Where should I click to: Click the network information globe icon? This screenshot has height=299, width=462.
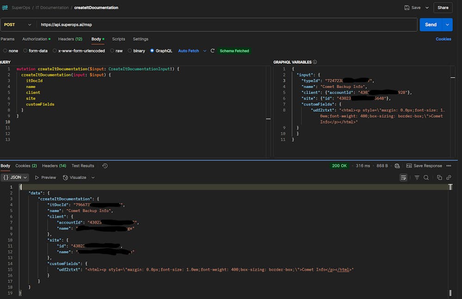pyautogui.click(x=396, y=165)
